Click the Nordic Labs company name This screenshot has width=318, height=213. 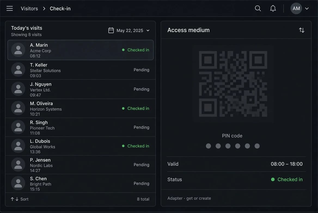[x=41, y=165]
